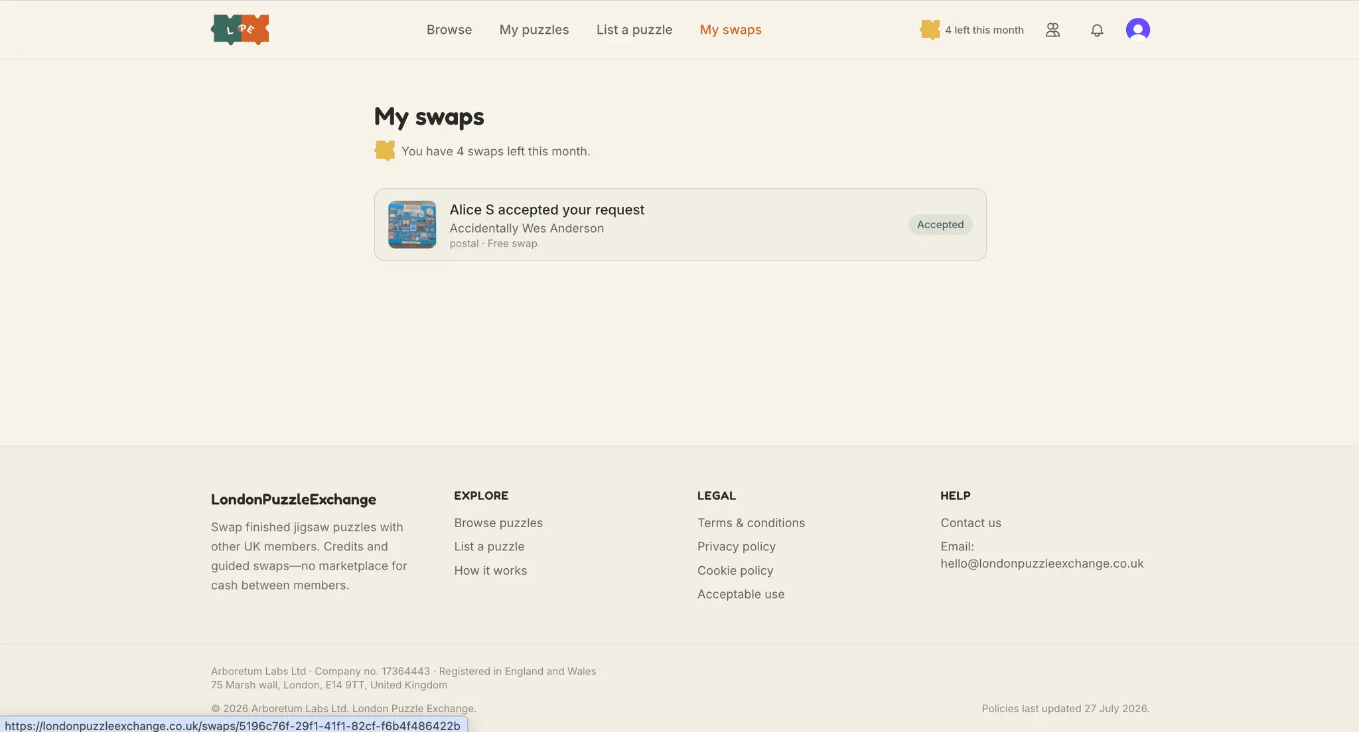1359x732 pixels.
Task: Click the 'postal · Free swap' text
Action: 494,244
